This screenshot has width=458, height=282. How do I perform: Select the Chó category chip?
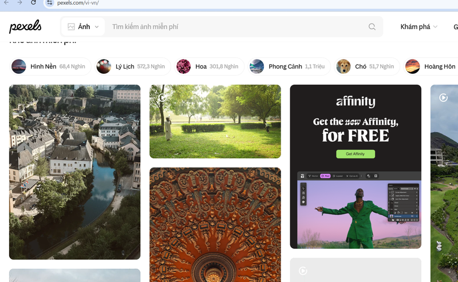point(367,66)
